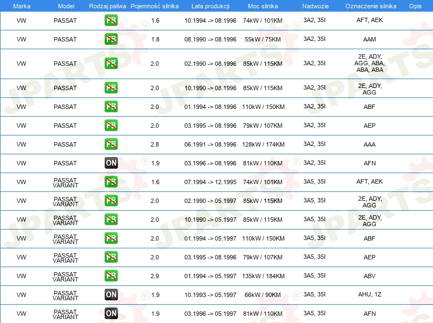Click petrol icon in the Passat 2.0 row dated 10.1990 -> 08.1996
The image size is (433, 323).
(x=111, y=88)
